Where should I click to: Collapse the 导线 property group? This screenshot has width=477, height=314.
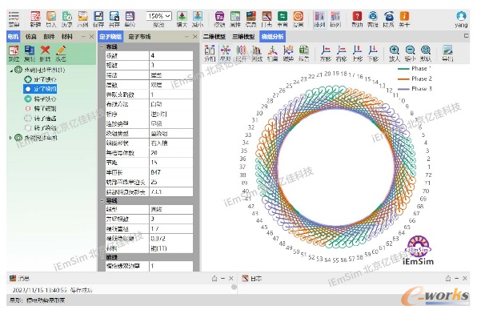[x=102, y=201]
